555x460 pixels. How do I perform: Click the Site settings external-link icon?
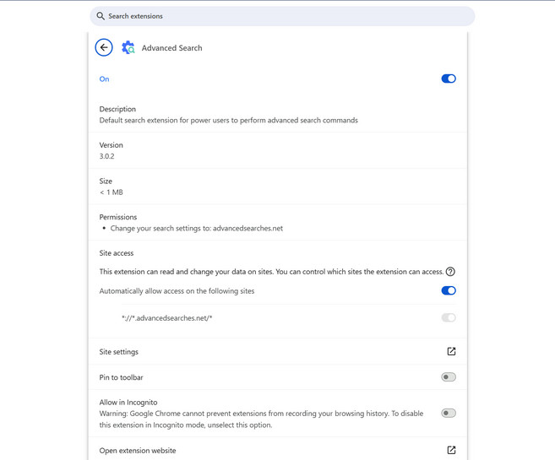point(451,351)
